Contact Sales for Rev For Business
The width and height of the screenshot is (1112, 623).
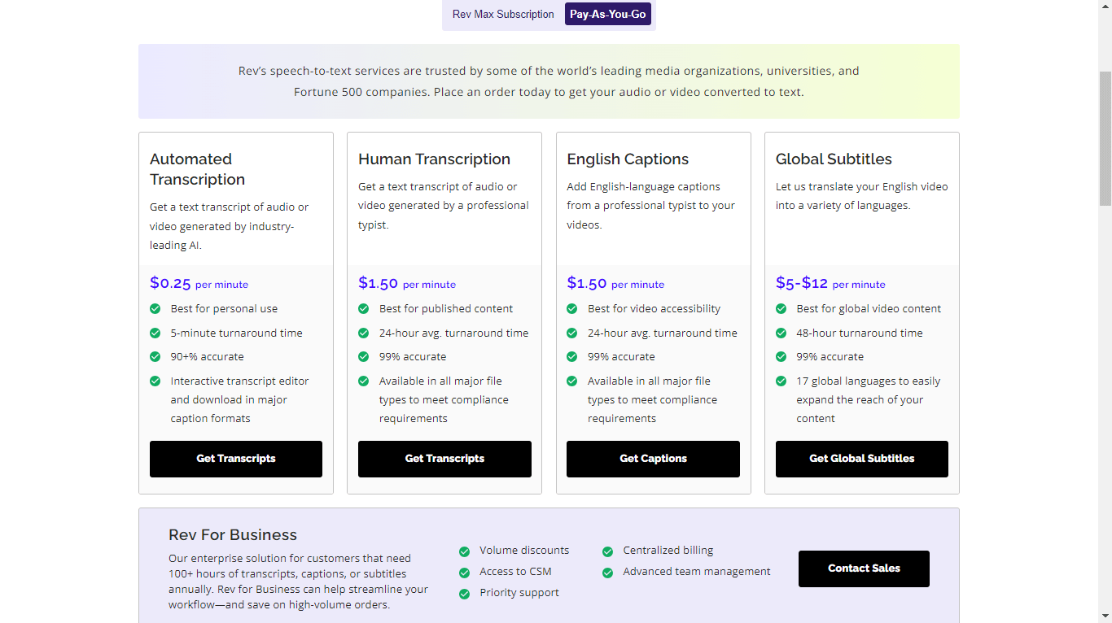click(864, 569)
